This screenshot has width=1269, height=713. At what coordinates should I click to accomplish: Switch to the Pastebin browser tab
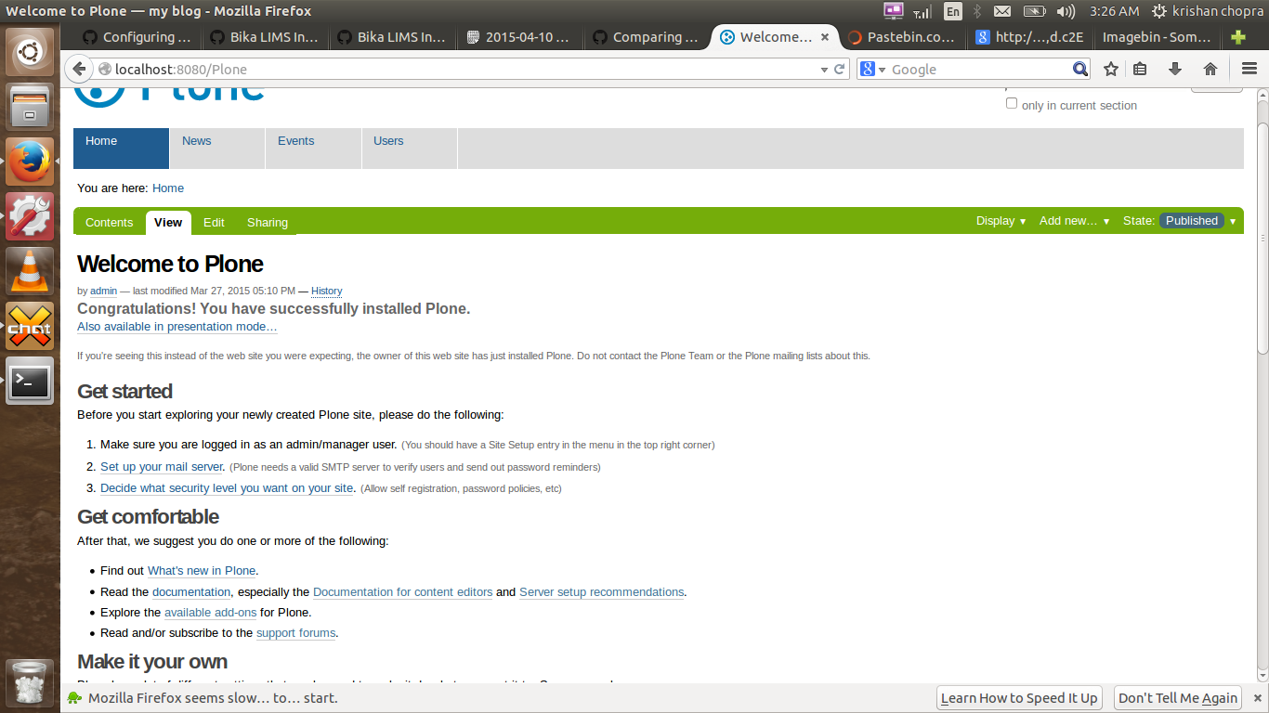[901, 37]
